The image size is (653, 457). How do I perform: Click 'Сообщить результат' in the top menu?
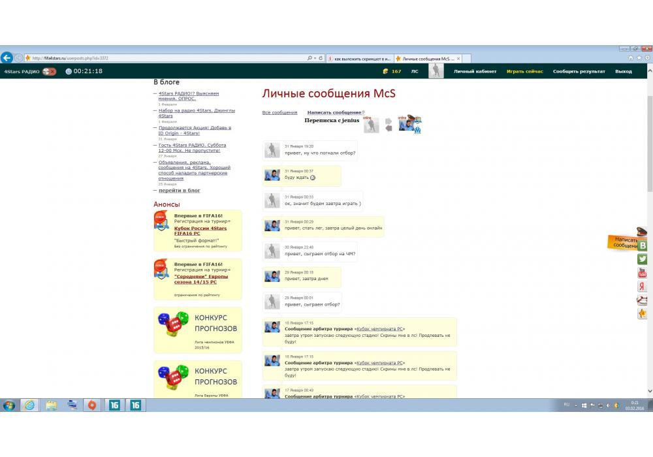(x=579, y=71)
